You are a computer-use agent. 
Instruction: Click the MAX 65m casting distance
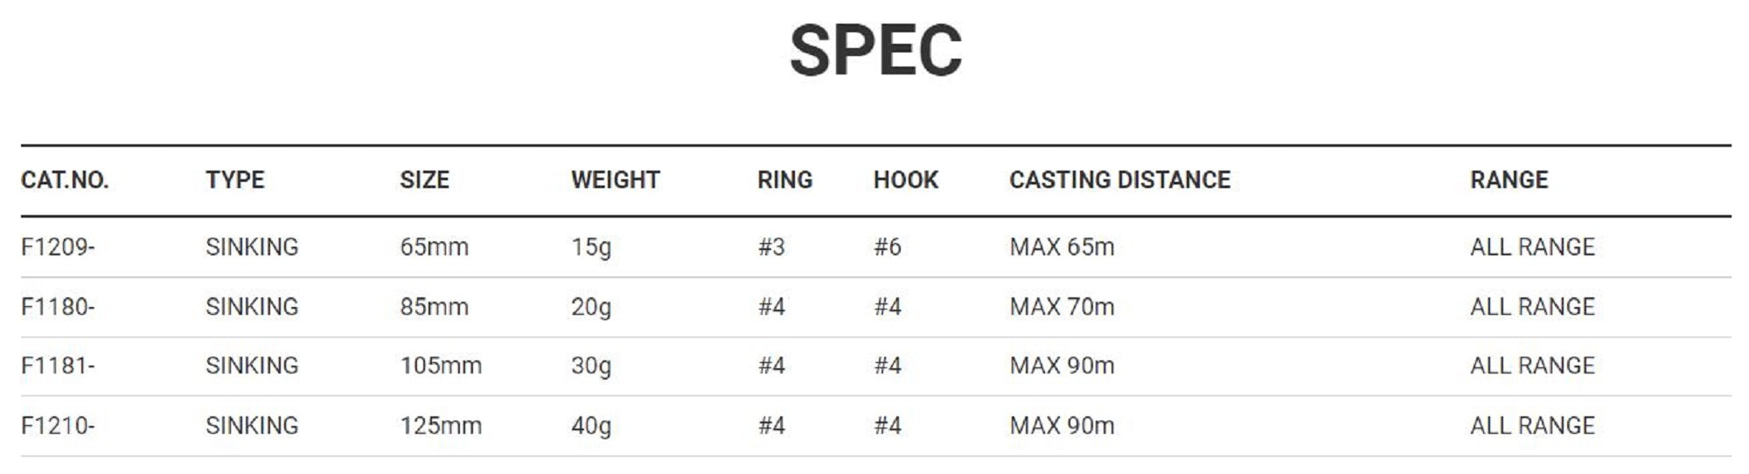point(1062,247)
